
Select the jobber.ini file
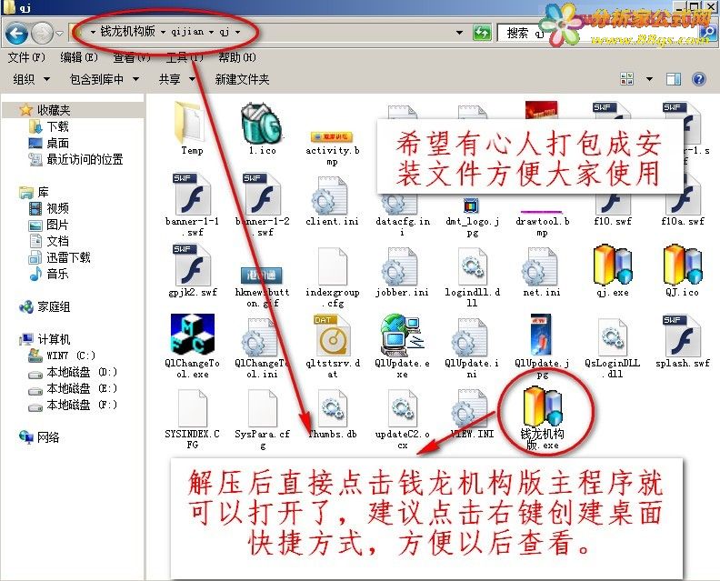[402, 273]
